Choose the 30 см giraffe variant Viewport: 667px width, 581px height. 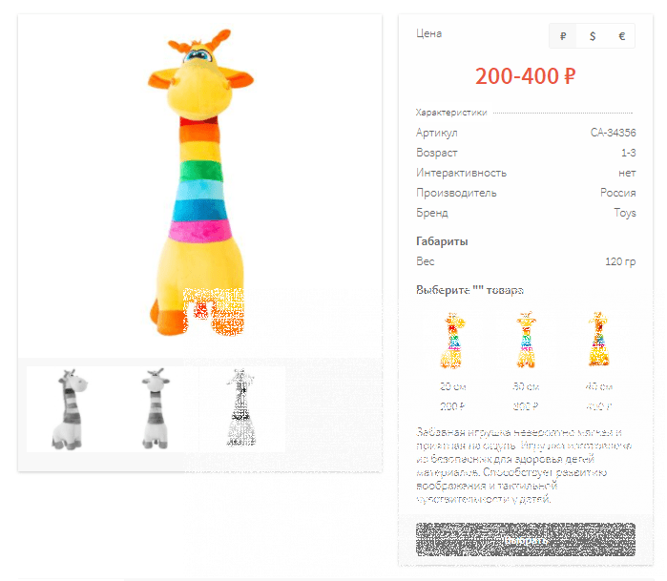[526, 341]
